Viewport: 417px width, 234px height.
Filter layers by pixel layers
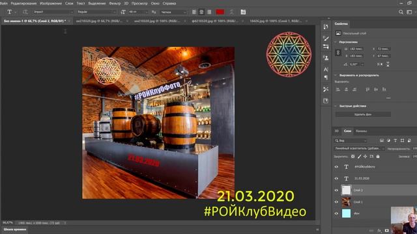coord(382,140)
